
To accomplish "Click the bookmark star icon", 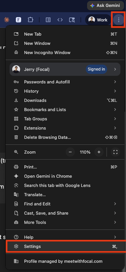I will 16,109.
